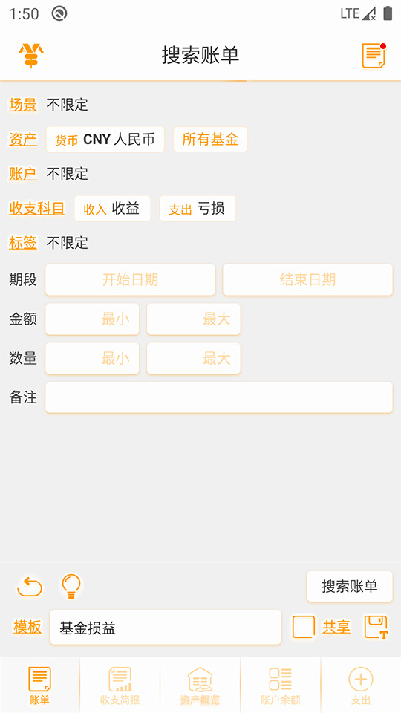Viewport: 401px width, 713px height.
Task: Tap the undo arrow icon
Action: (x=30, y=587)
